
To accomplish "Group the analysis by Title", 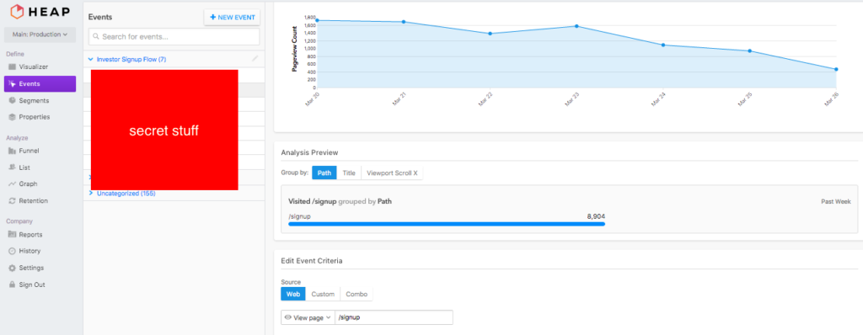I will pos(349,173).
